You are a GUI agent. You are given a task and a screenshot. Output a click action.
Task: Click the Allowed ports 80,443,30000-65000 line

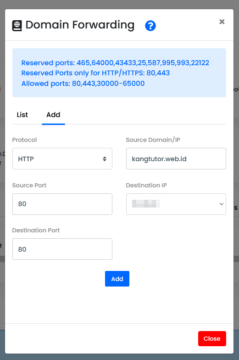coord(83,84)
